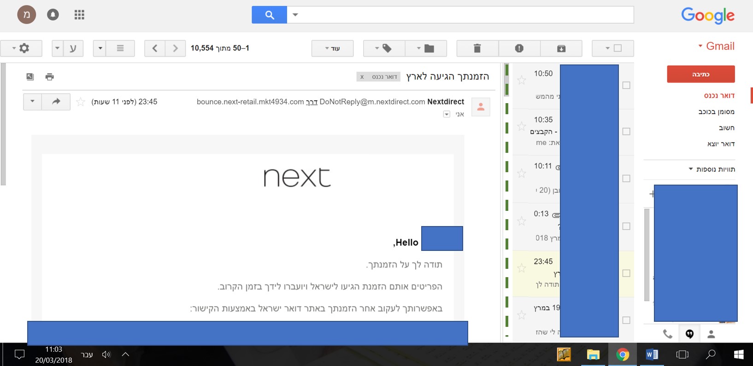The width and height of the screenshot is (753, 366).
Task: Report spam with exclamation icon
Action: [x=519, y=48]
